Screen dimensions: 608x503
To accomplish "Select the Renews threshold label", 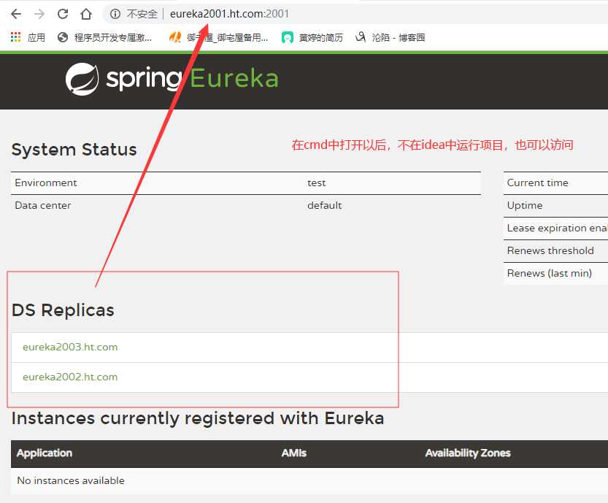I will [550, 250].
